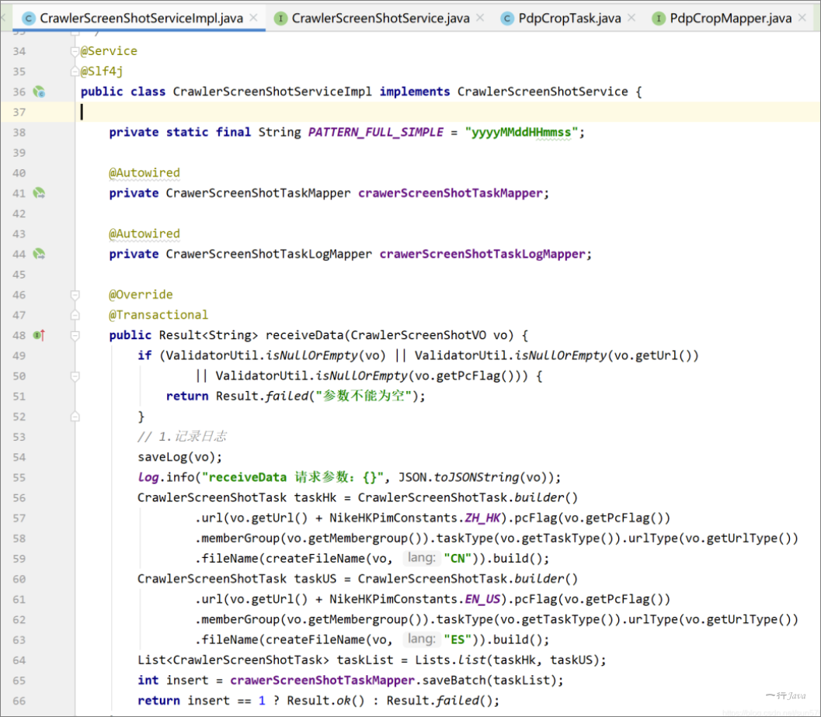Close the PdpCropMapper.java tab
This screenshot has width=821, height=717.
point(802,18)
